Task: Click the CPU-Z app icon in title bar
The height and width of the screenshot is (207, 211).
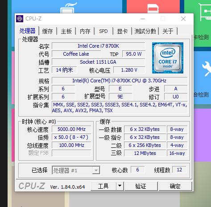Action: (x=20, y=19)
